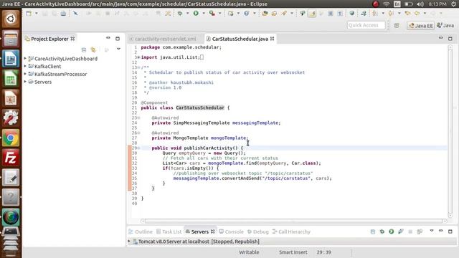Viewport: 459px width, 258px height.
Task: Switch to the Java perspective
Action: pos(445,26)
